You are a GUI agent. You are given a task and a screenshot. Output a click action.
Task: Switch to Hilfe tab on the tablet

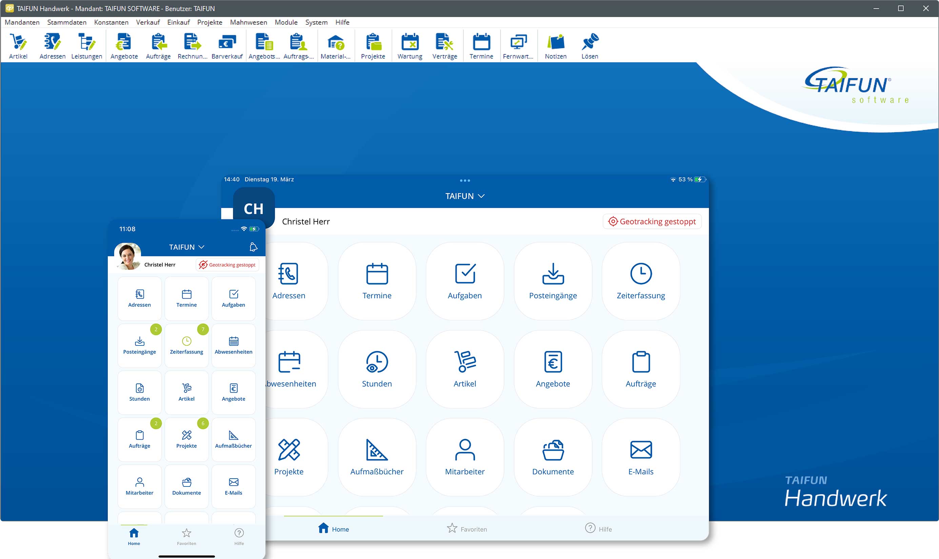click(x=598, y=528)
